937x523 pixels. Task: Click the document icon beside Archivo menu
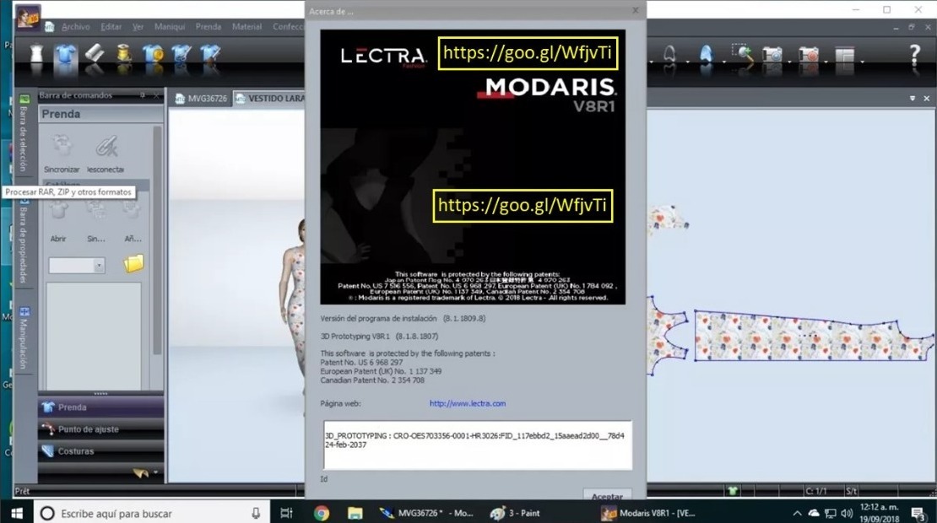(50, 26)
